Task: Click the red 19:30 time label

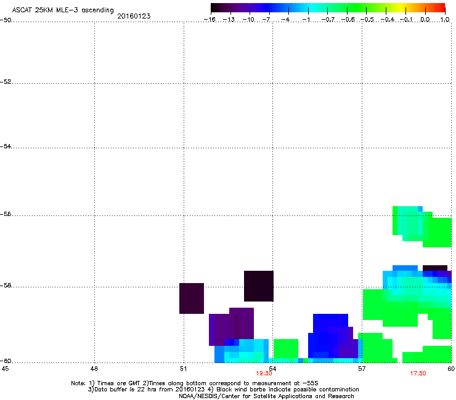Action: [264, 374]
